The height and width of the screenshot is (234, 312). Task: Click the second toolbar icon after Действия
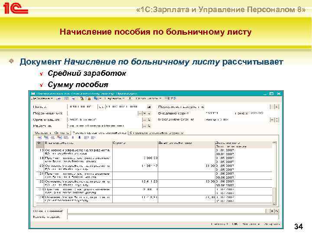tap(66, 98)
